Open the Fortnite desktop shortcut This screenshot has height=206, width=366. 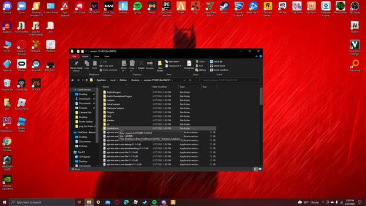point(123,7)
